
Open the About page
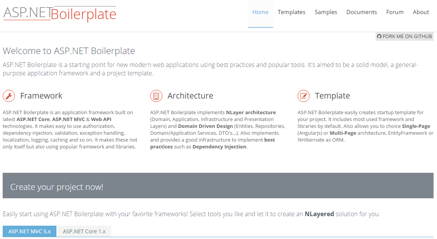coord(421,12)
